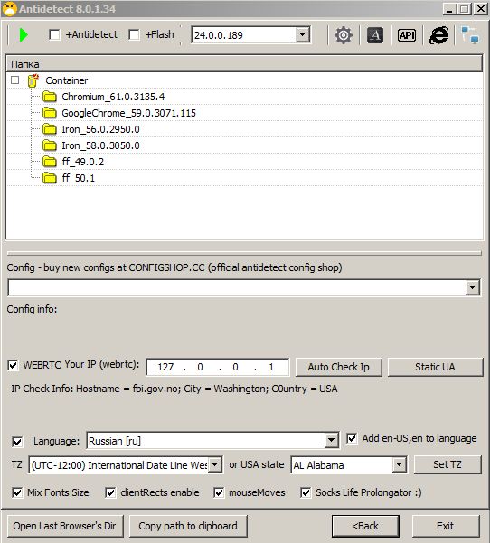
Task: Toggle Mix Fonts Size checkbox
Action: point(17,492)
